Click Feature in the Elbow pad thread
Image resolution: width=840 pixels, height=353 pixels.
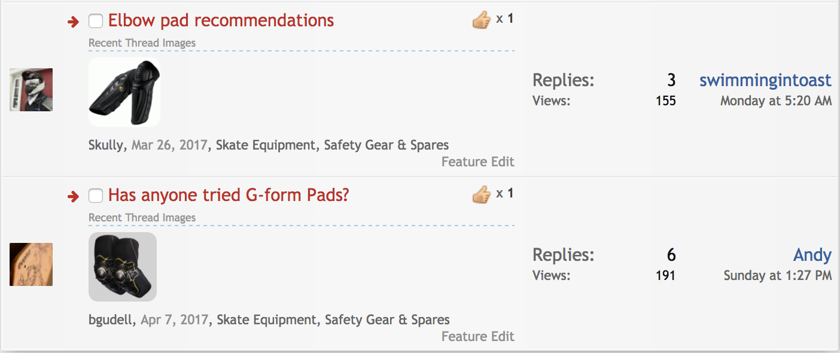[461, 162]
